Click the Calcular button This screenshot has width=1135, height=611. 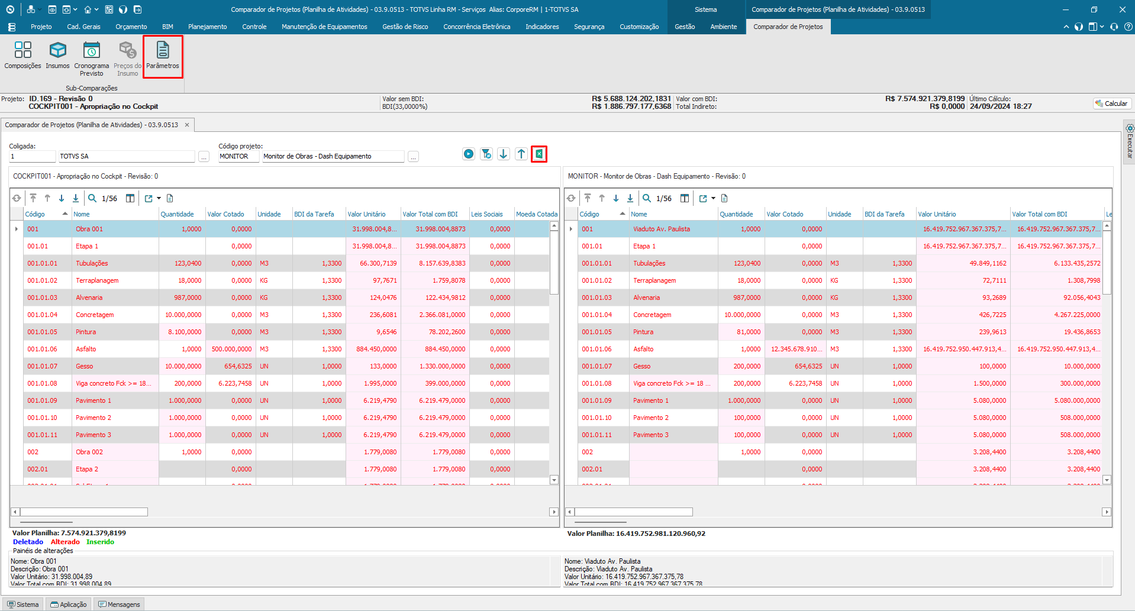[x=1112, y=104]
